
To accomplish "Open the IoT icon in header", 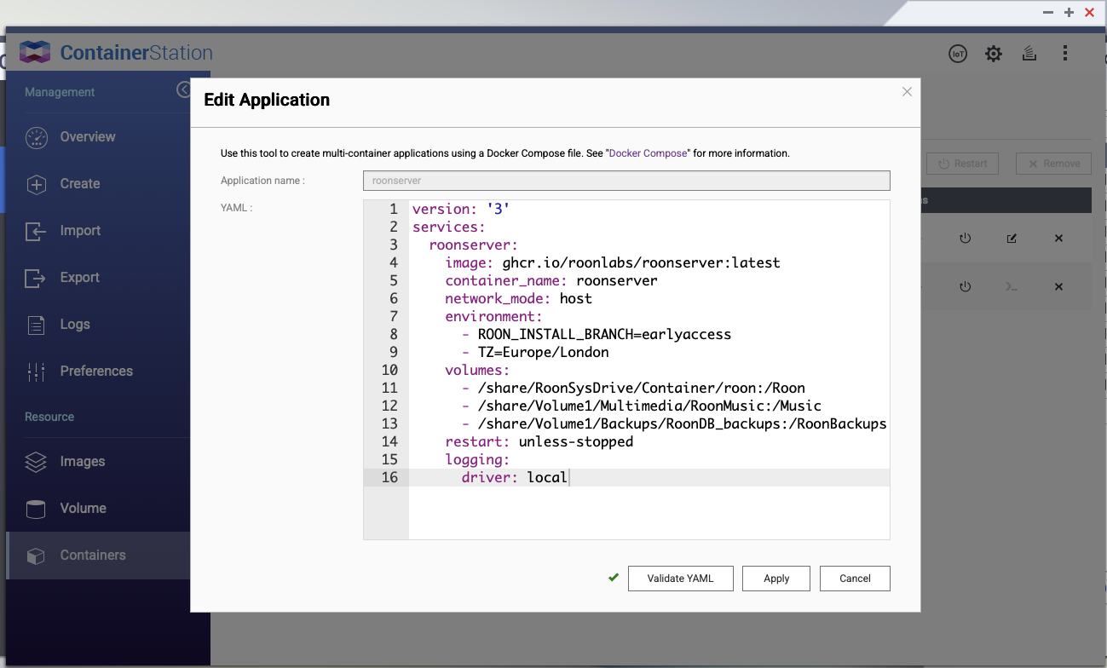I will click(x=958, y=54).
